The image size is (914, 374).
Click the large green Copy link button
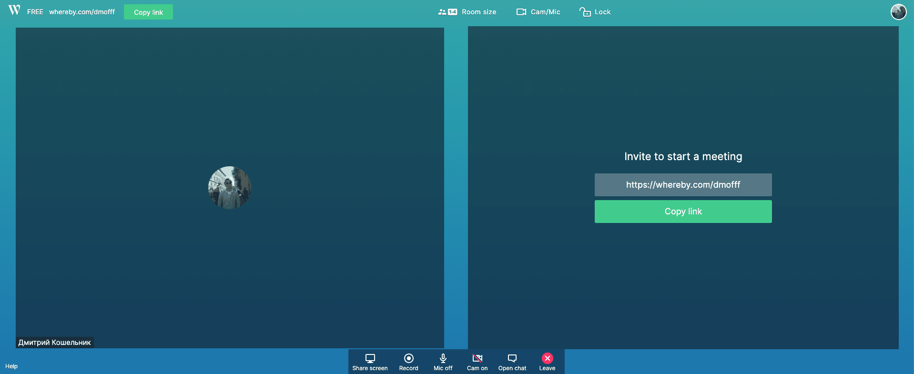[683, 212]
